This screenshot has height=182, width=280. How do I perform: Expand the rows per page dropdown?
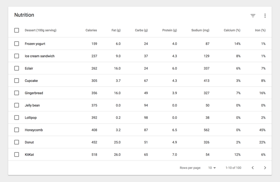(x=212, y=168)
